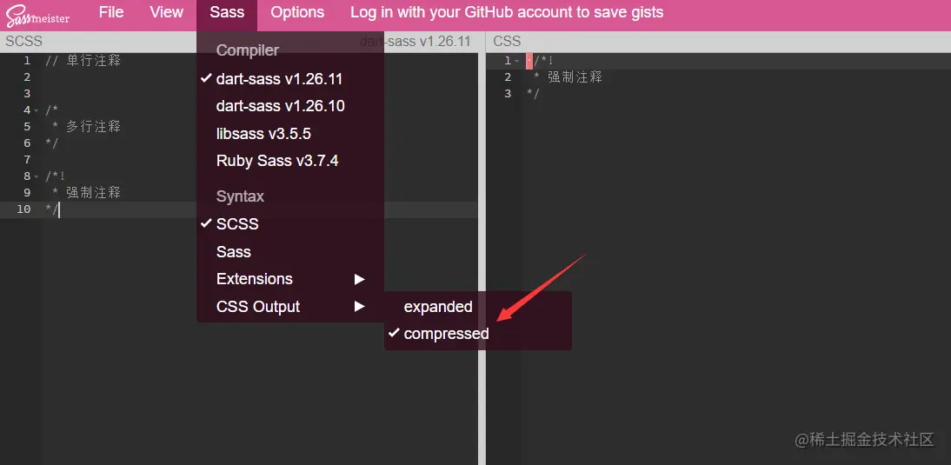Screen dimensions: 951x465
Task: Choose expanded CSS output style
Action: click(x=438, y=307)
